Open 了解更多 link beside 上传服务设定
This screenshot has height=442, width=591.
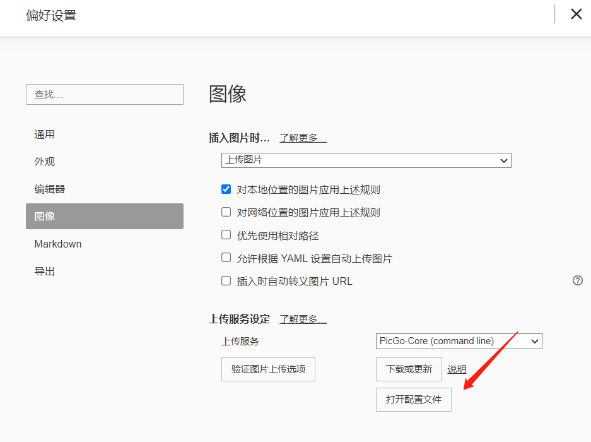tap(303, 320)
